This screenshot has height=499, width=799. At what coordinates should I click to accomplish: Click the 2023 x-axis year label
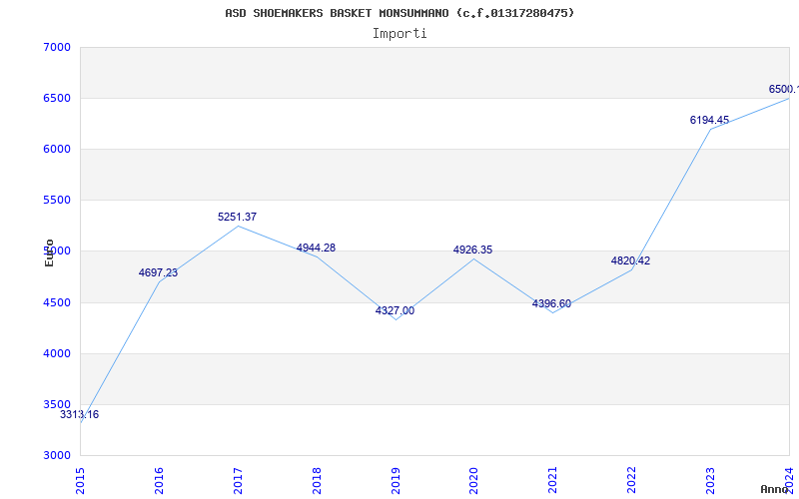coord(710,481)
